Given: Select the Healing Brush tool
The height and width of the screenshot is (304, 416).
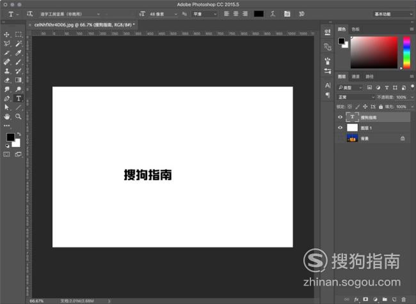Looking at the screenshot, I should (x=7, y=62).
